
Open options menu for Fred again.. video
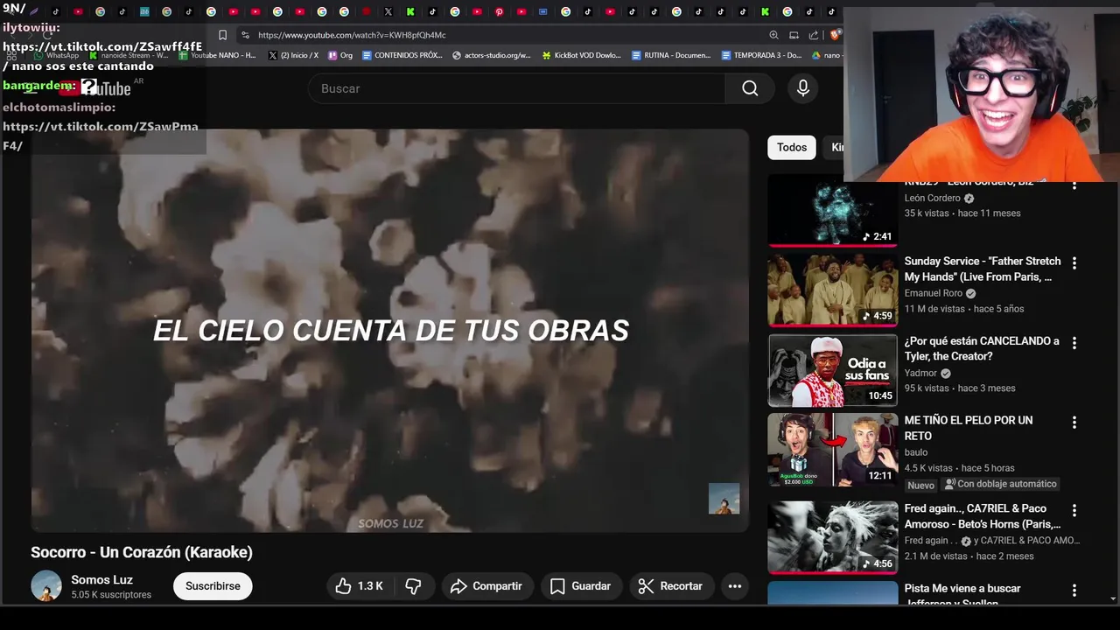pos(1074,510)
